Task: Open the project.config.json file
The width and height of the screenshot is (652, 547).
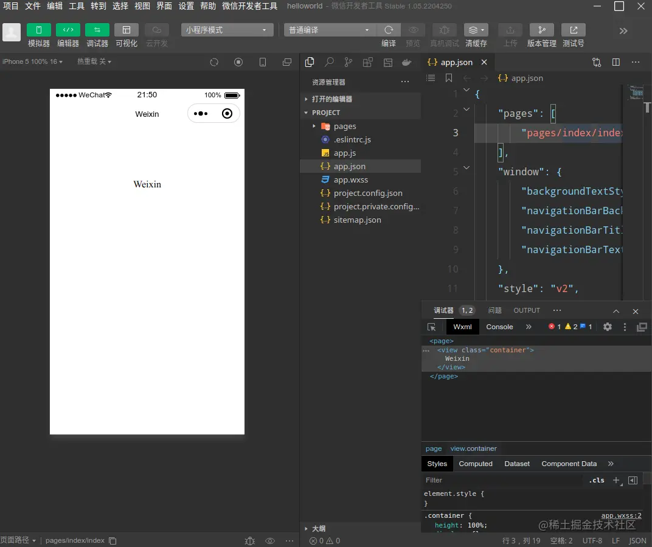Action: pos(360,193)
